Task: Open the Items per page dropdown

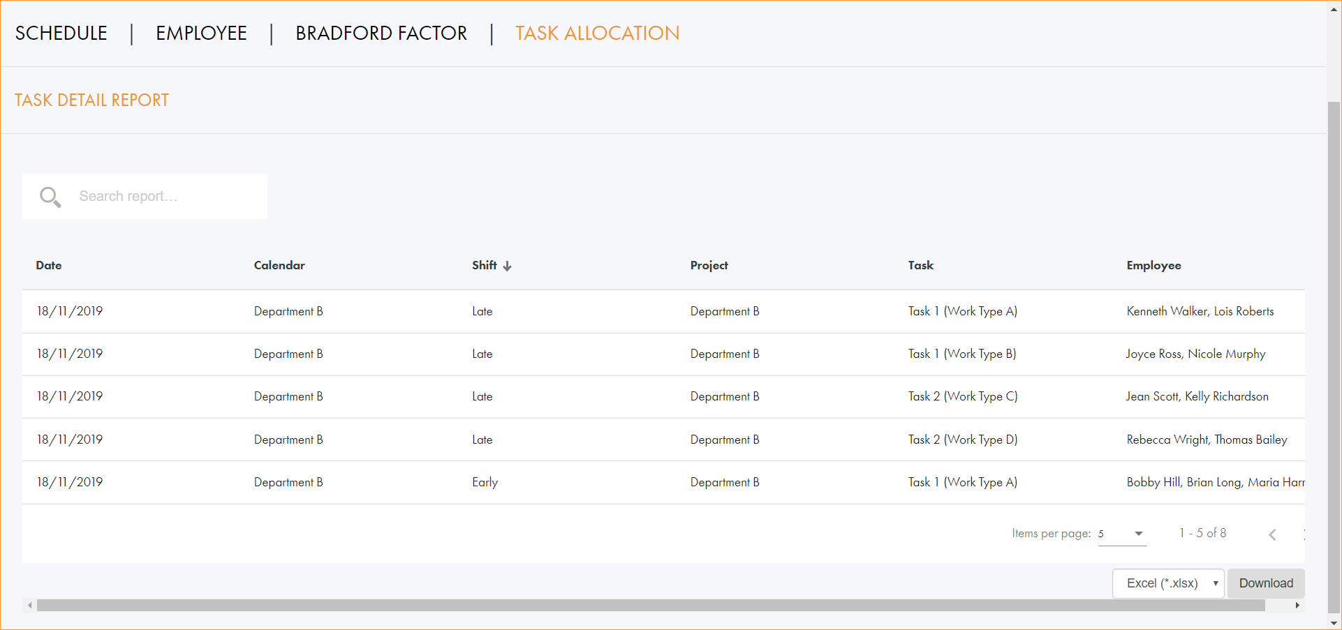Action: [x=1122, y=534]
